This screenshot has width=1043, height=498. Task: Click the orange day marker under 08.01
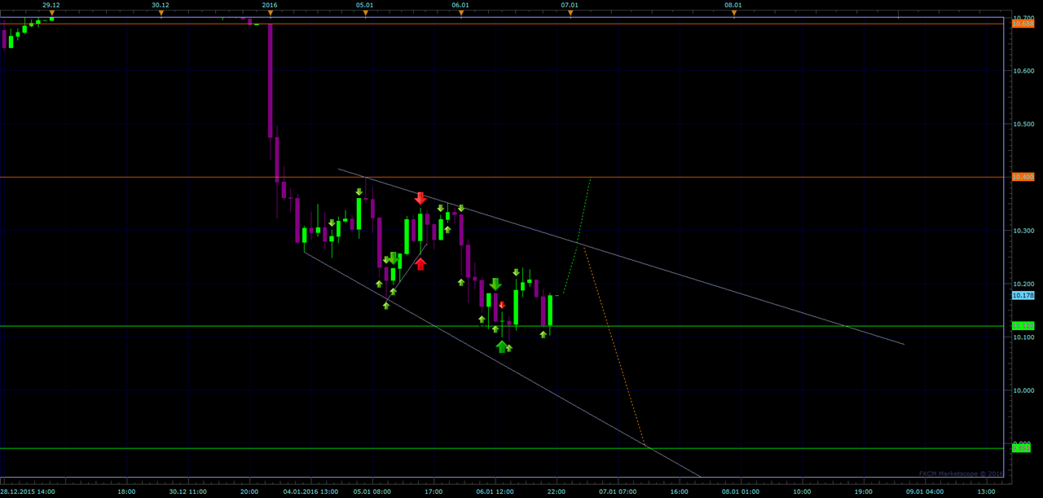734,13
